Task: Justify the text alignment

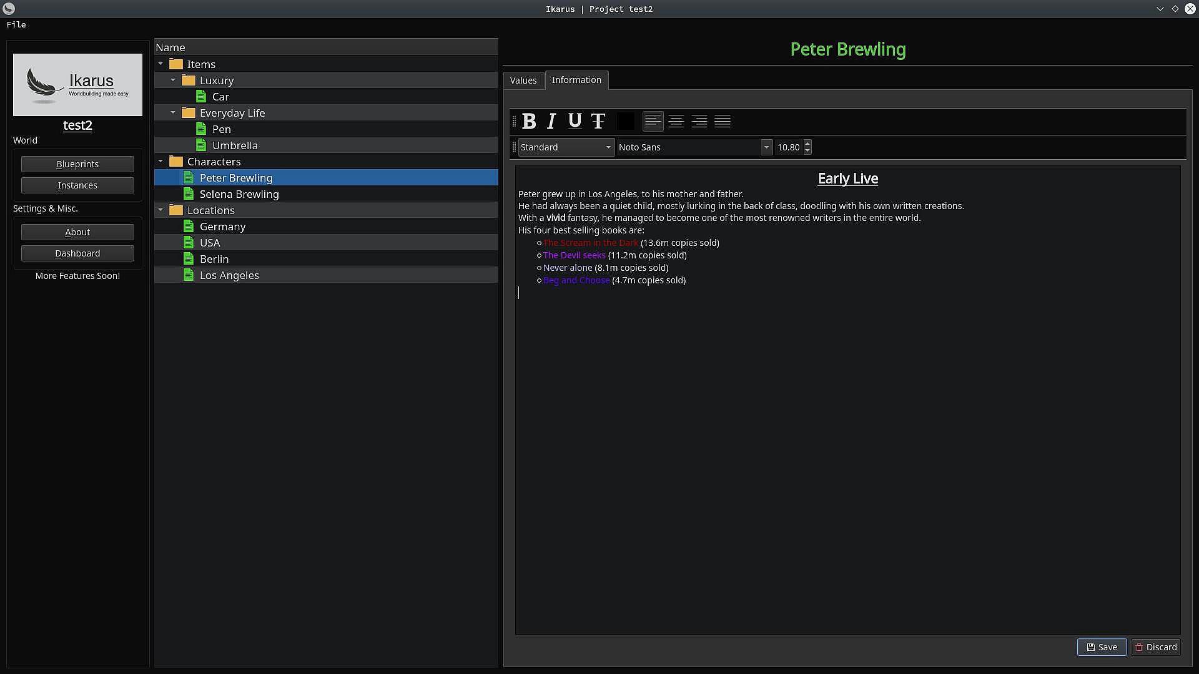Action: (x=723, y=121)
